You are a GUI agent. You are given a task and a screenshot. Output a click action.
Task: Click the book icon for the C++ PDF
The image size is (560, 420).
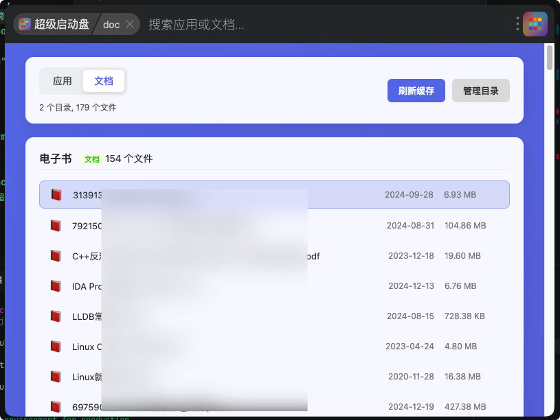tap(56, 256)
